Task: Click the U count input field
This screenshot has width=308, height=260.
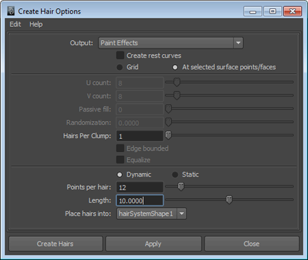Action: pos(140,83)
